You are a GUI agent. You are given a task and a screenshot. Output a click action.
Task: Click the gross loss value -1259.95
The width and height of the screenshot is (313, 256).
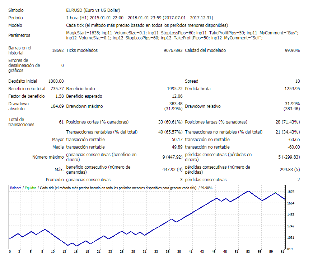[x=291, y=88]
